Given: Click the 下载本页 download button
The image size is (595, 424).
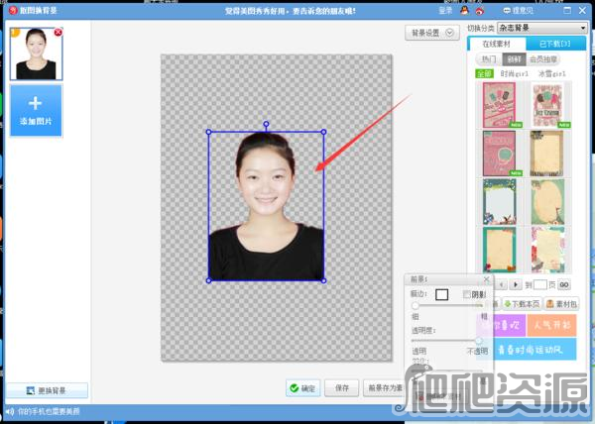Looking at the screenshot, I should tap(523, 304).
